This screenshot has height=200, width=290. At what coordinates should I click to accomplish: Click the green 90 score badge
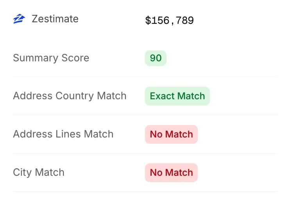point(156,58)
